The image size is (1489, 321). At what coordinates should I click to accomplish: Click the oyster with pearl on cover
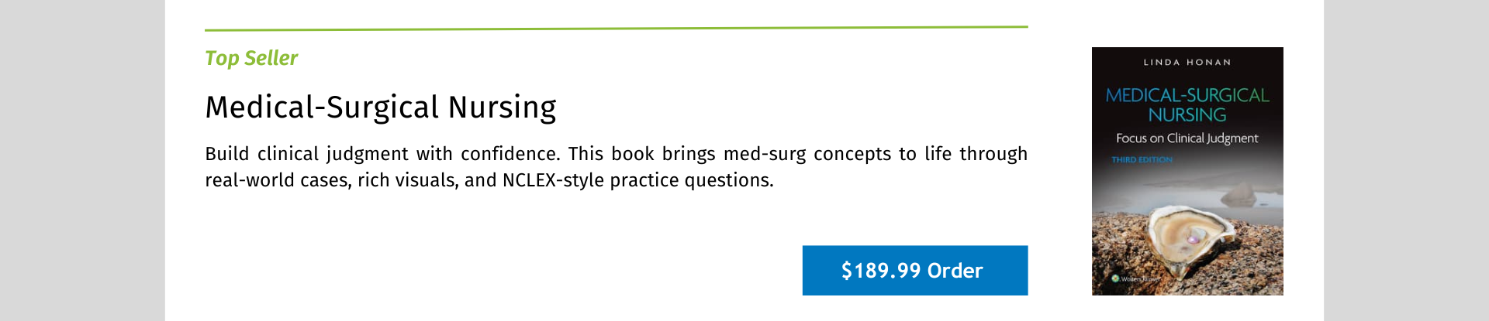1190,244
